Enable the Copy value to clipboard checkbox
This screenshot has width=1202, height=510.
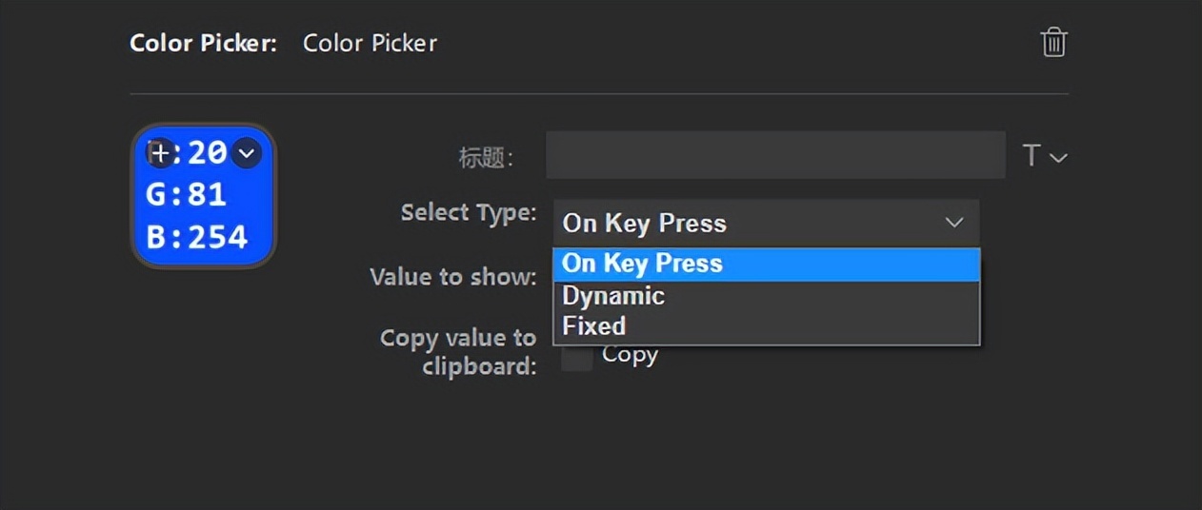tap(576, 358)
